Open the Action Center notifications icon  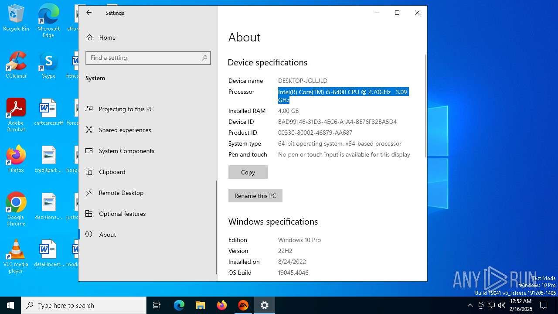[544, 305]
